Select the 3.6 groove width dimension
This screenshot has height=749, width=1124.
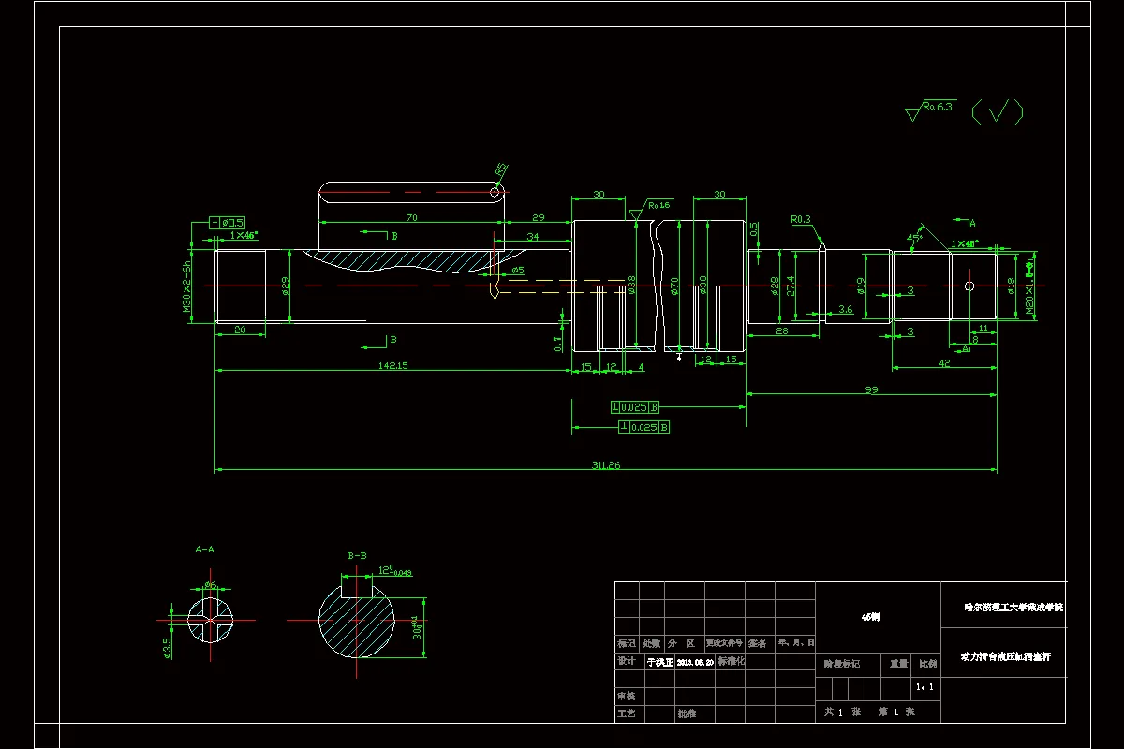click(845, 309)
